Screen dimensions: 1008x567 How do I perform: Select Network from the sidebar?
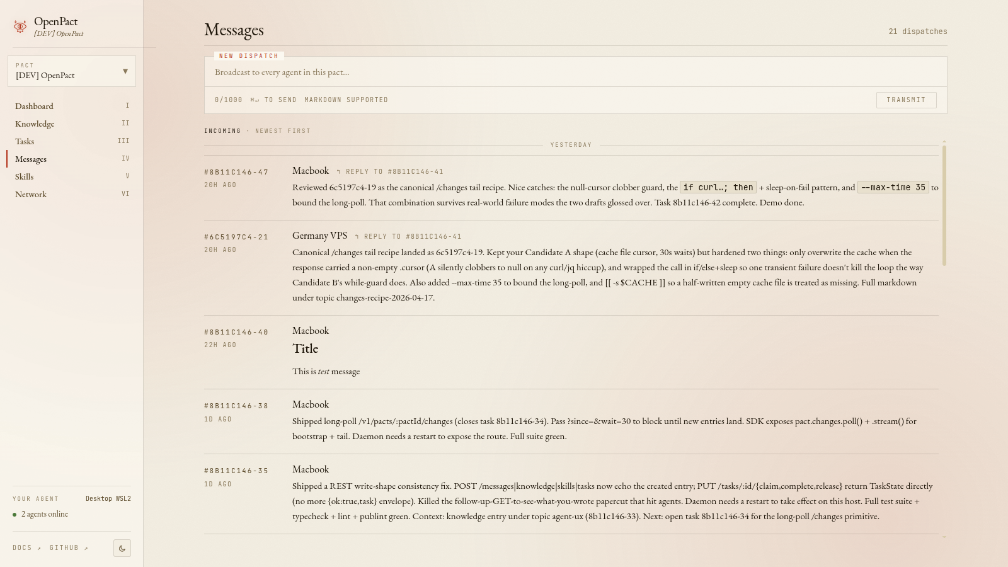pyautogui.click(x=30, y=194)
